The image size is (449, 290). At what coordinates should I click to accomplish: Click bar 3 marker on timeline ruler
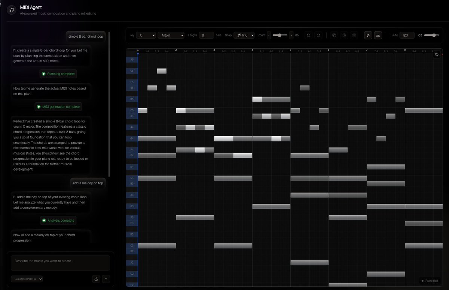point(214,50)
